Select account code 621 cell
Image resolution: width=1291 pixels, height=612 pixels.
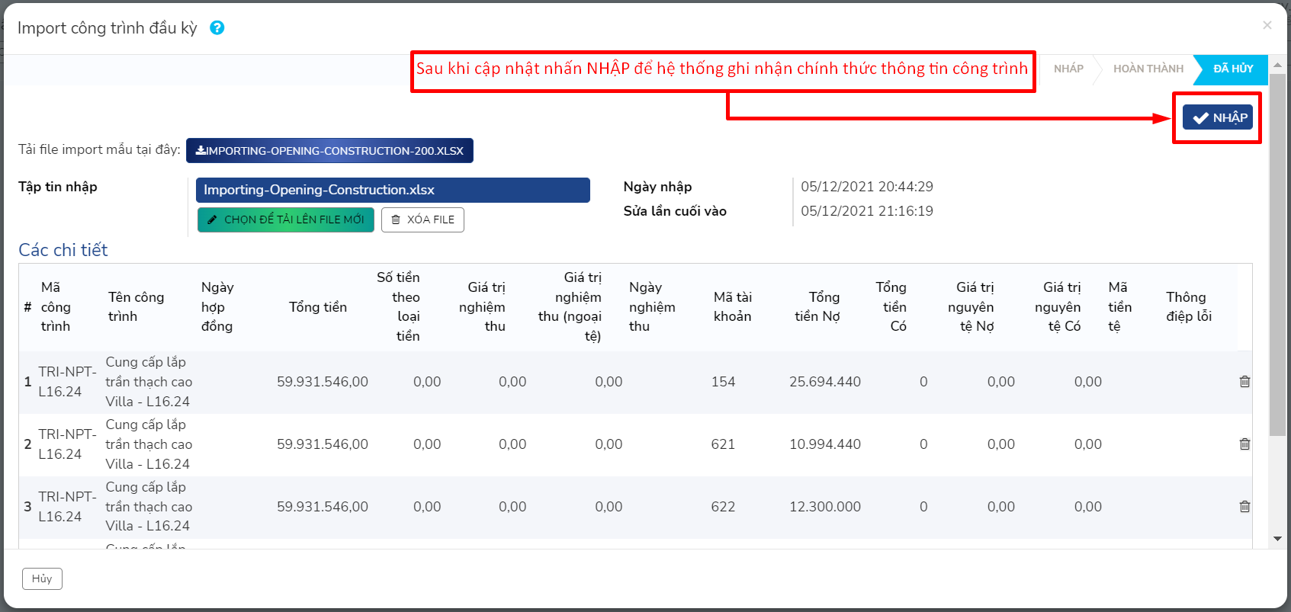coord(723,444)
